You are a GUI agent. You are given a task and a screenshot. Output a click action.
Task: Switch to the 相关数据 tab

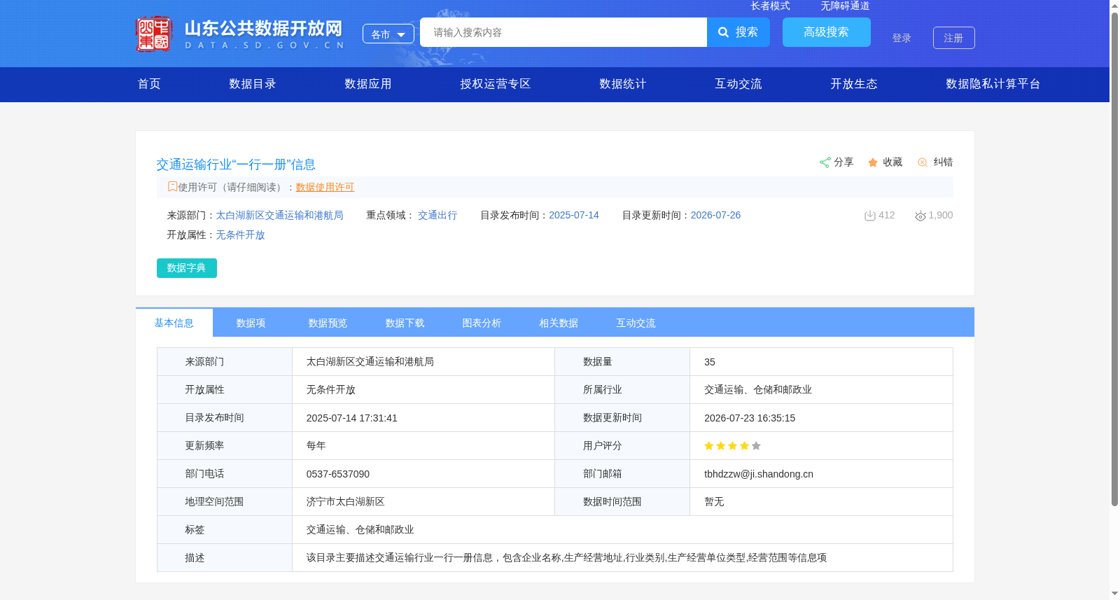coord(559,323)
